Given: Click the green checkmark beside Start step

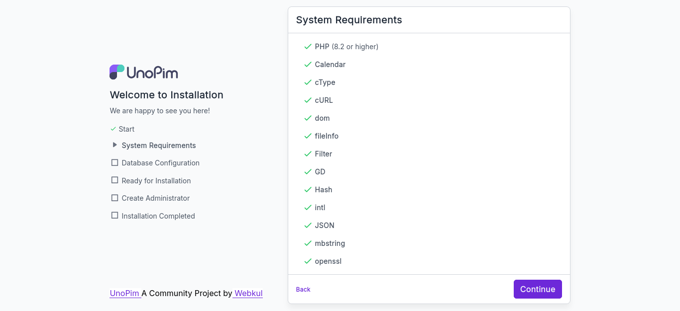Looking at the screenshot, I should (113, 129).
